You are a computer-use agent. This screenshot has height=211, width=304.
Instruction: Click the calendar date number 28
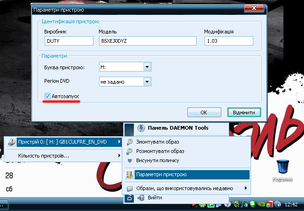click(9, 176)
